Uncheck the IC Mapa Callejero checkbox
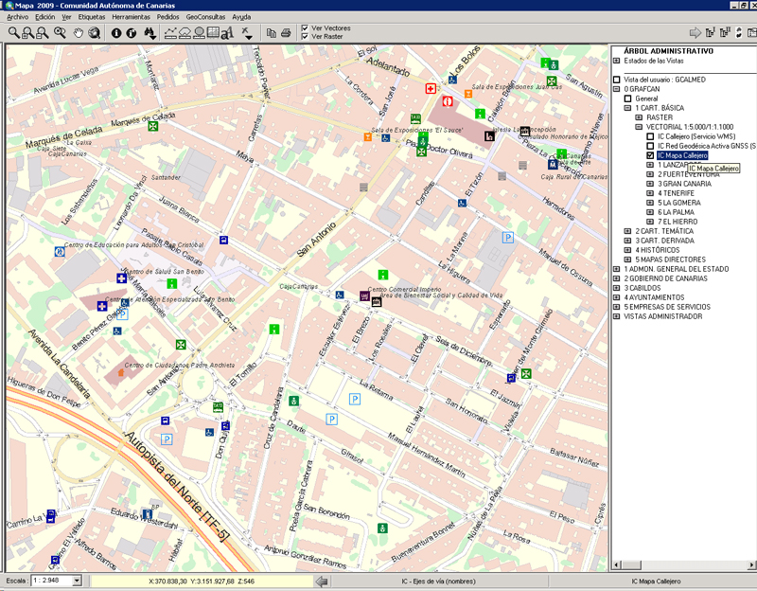This screenshot has height=591, width=757. (650, 155)
